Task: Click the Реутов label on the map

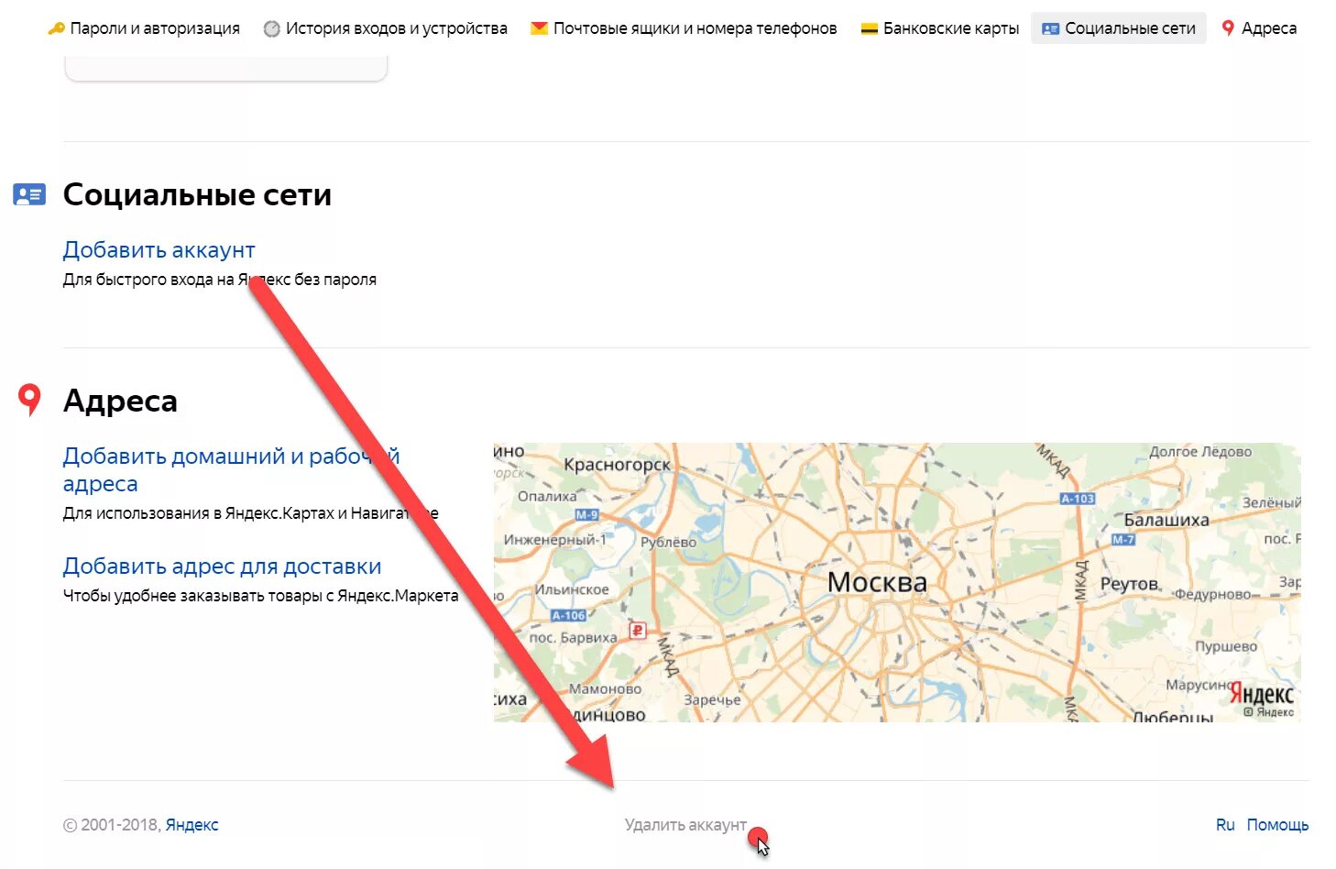Action: click(1129, 584)
